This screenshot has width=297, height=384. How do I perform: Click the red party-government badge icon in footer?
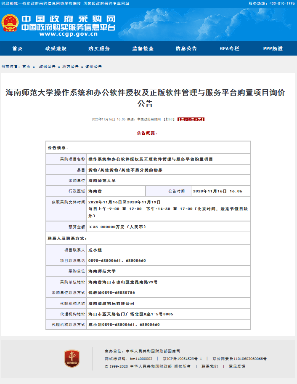coord(72,358)
